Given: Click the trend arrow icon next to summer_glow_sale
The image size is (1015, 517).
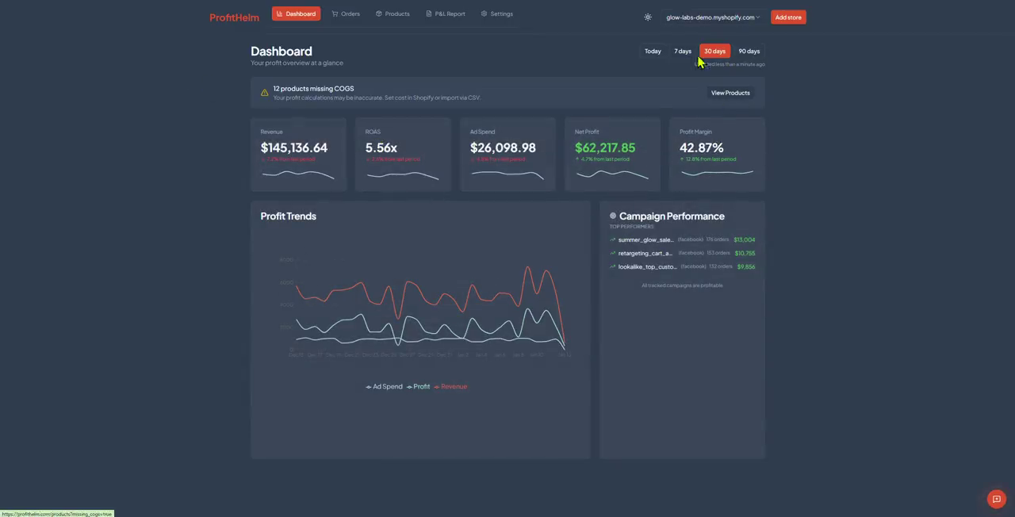Looking at the screenshot, I should (x=613, y=239).
